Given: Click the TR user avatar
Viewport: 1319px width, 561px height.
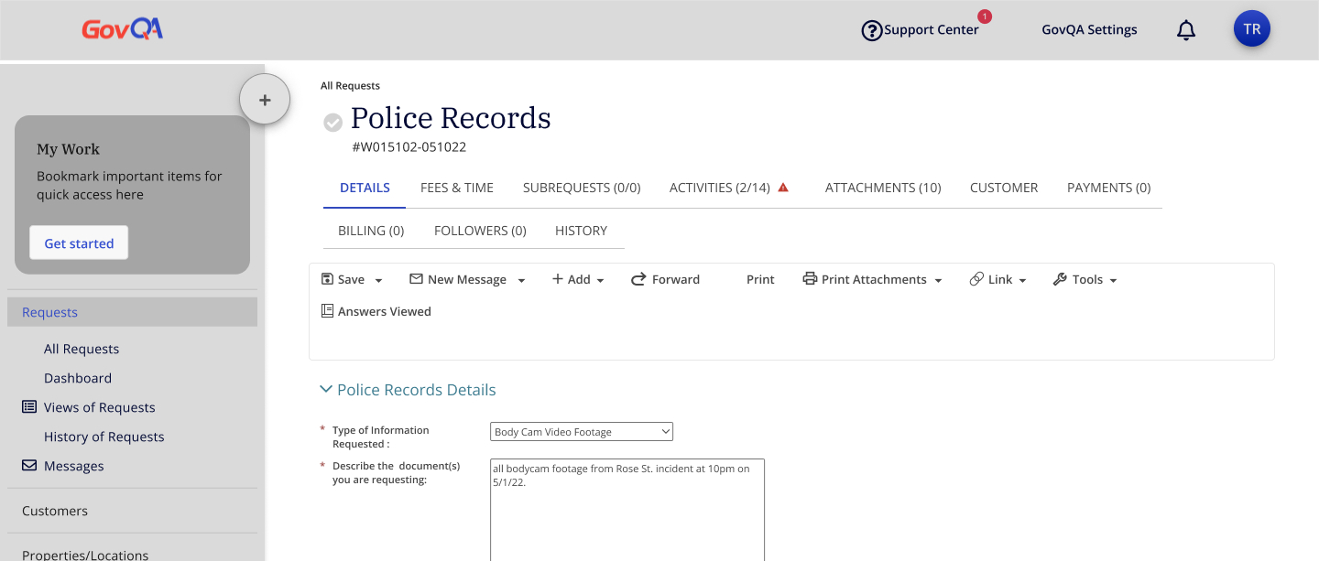Looking at the screenshot, I should [x=1252, y=29].
